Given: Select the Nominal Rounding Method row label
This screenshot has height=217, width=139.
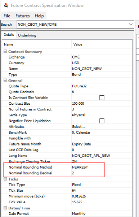Looking at the screenshot, I should 30,167.
